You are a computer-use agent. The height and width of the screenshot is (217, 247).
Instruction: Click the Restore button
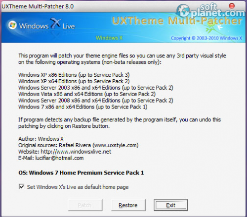click(128, 205)
